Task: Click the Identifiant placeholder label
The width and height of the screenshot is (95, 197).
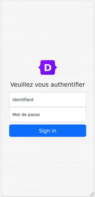Action: 23,100
